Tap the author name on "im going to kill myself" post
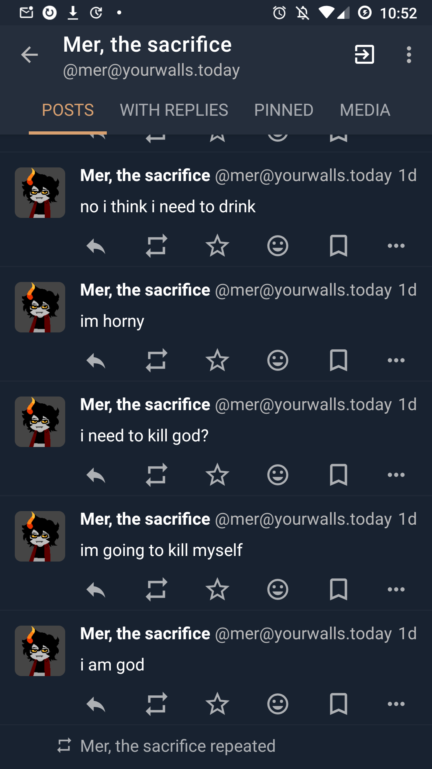This screenshot has width=432, height=769. click(x=145, y=519)
